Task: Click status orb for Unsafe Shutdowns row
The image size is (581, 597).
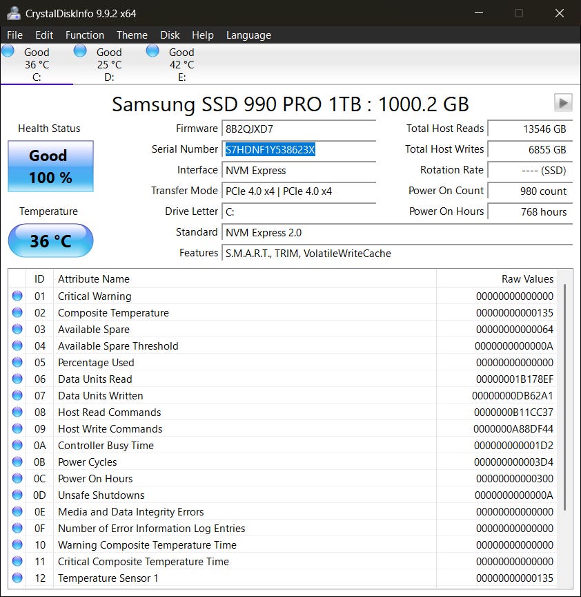Action: click(x=17, y=495)
